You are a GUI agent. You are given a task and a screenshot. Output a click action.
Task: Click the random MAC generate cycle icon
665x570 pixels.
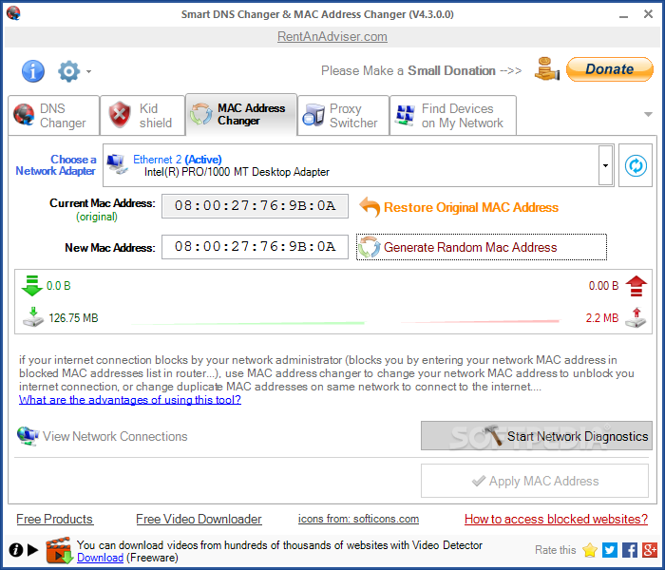[369, 247]
